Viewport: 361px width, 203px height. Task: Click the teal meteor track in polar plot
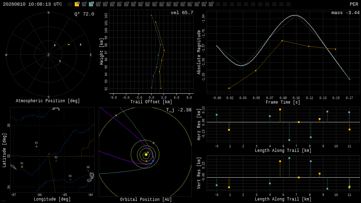coord(60,61)
